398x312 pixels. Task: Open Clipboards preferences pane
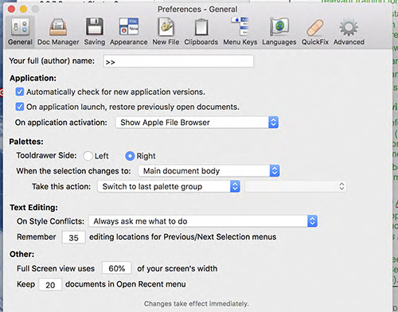click(201, 31)
